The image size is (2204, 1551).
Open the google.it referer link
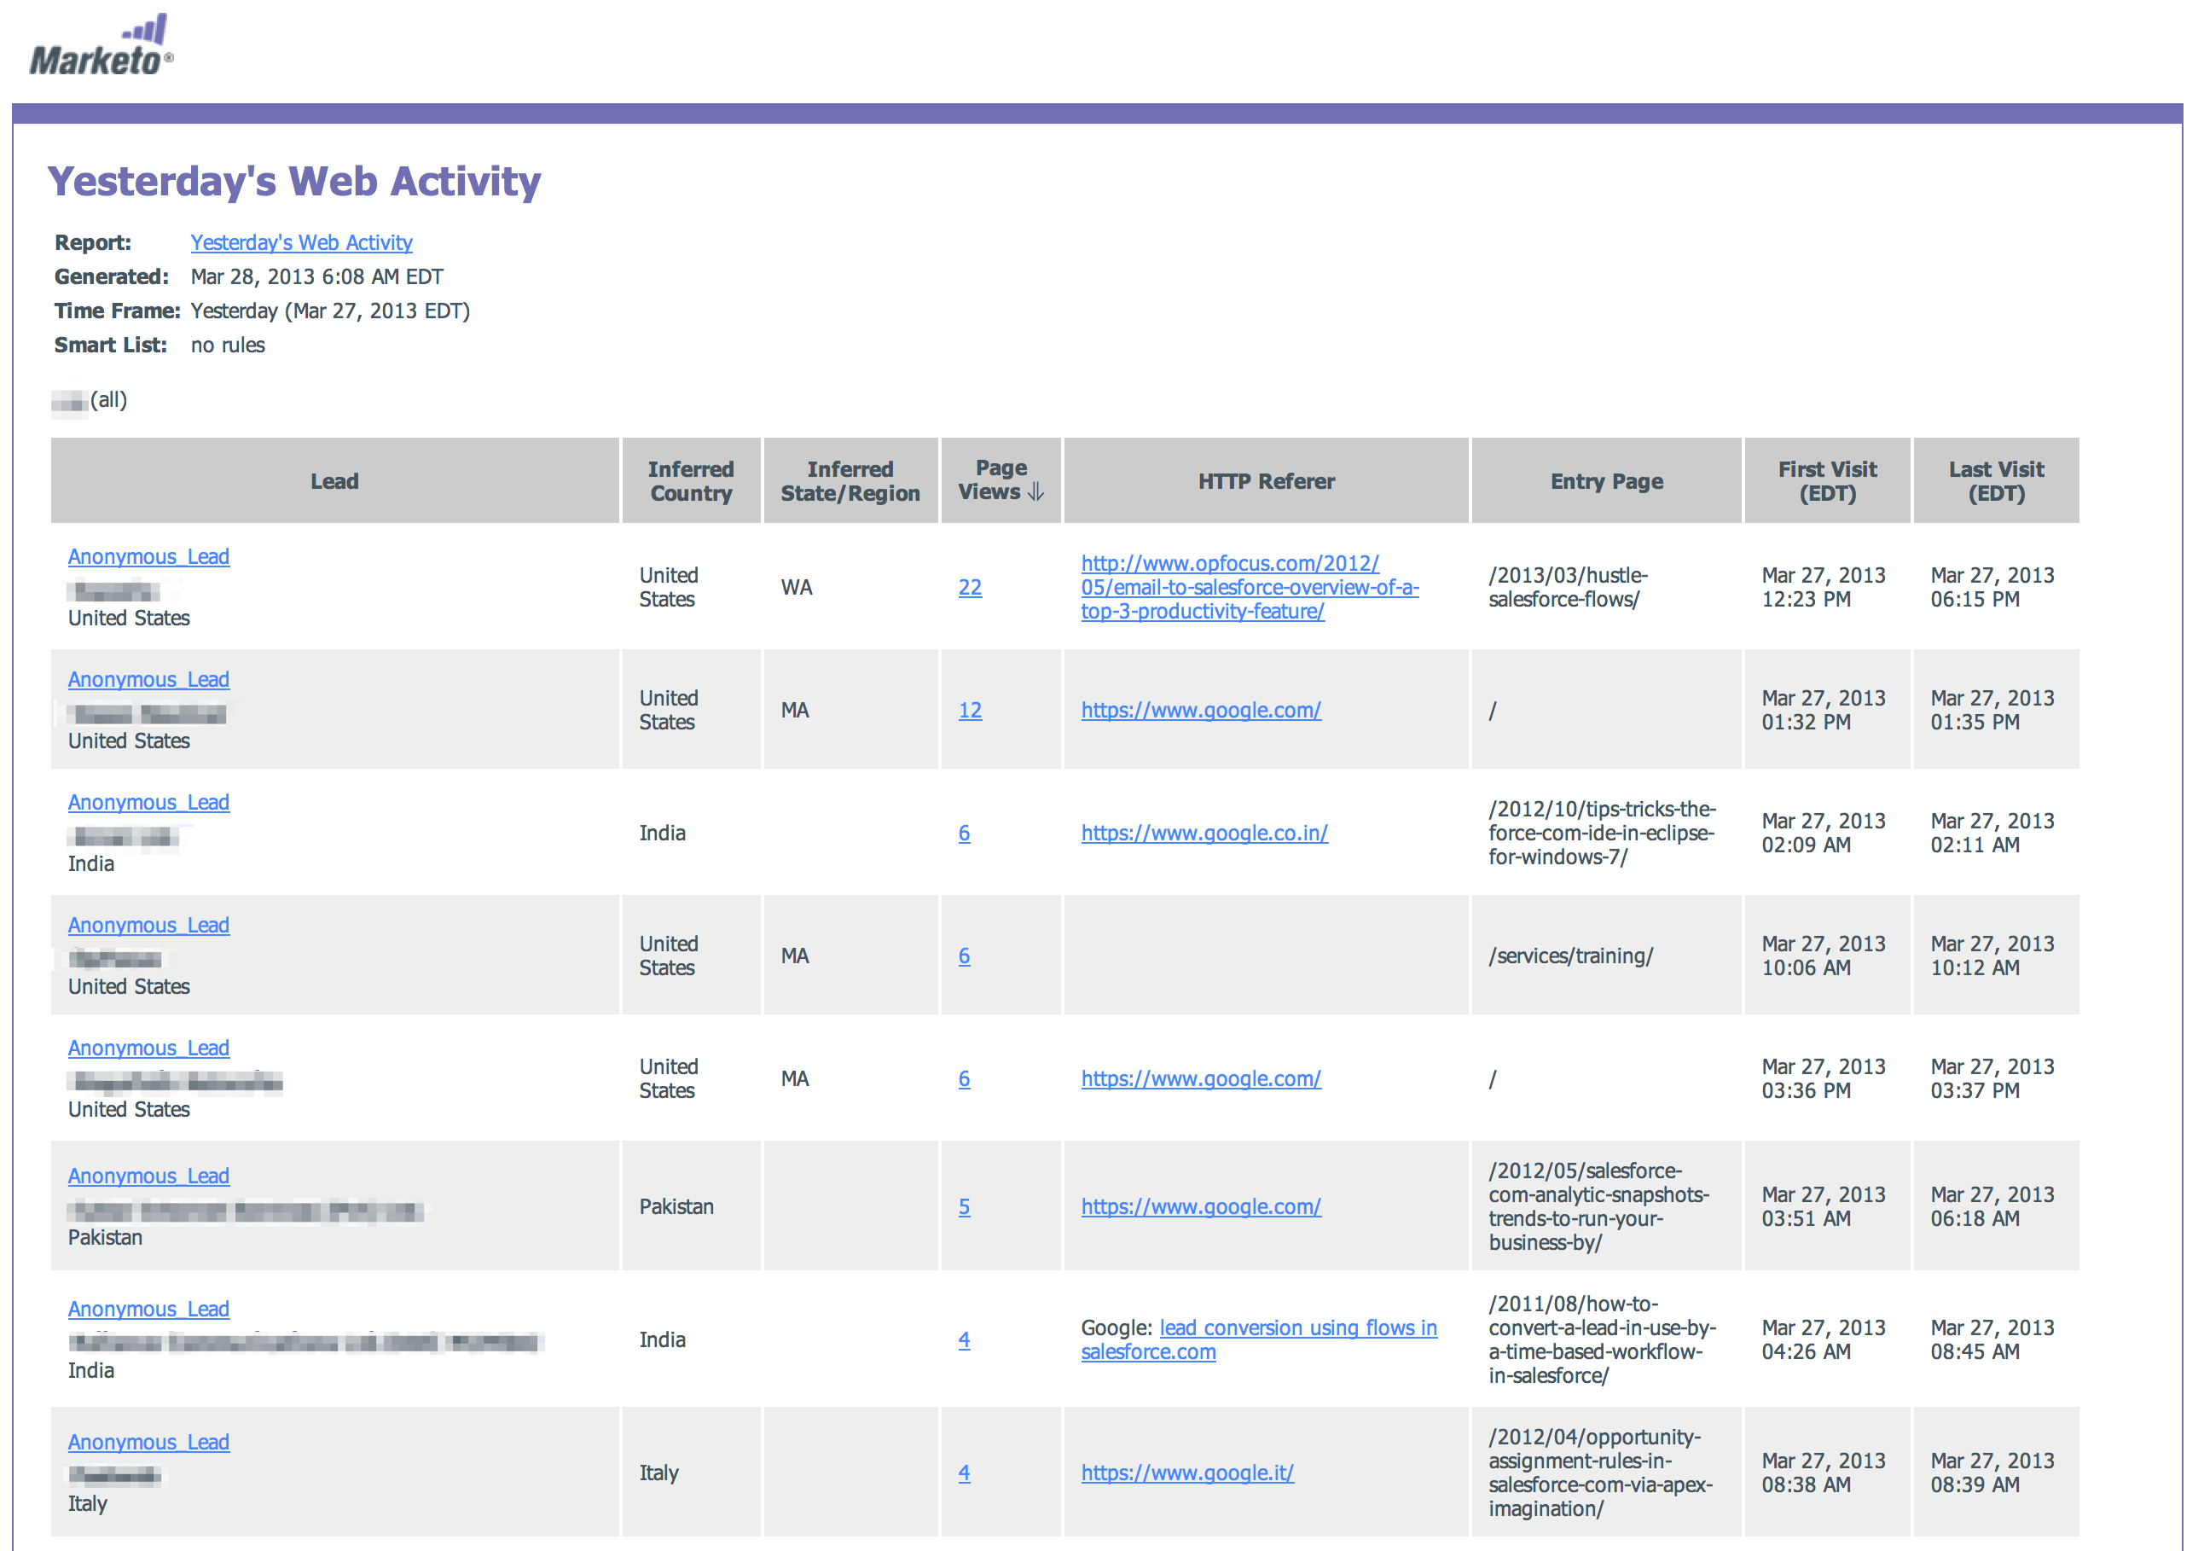pyautogui.click(x=1186, y=1473)
